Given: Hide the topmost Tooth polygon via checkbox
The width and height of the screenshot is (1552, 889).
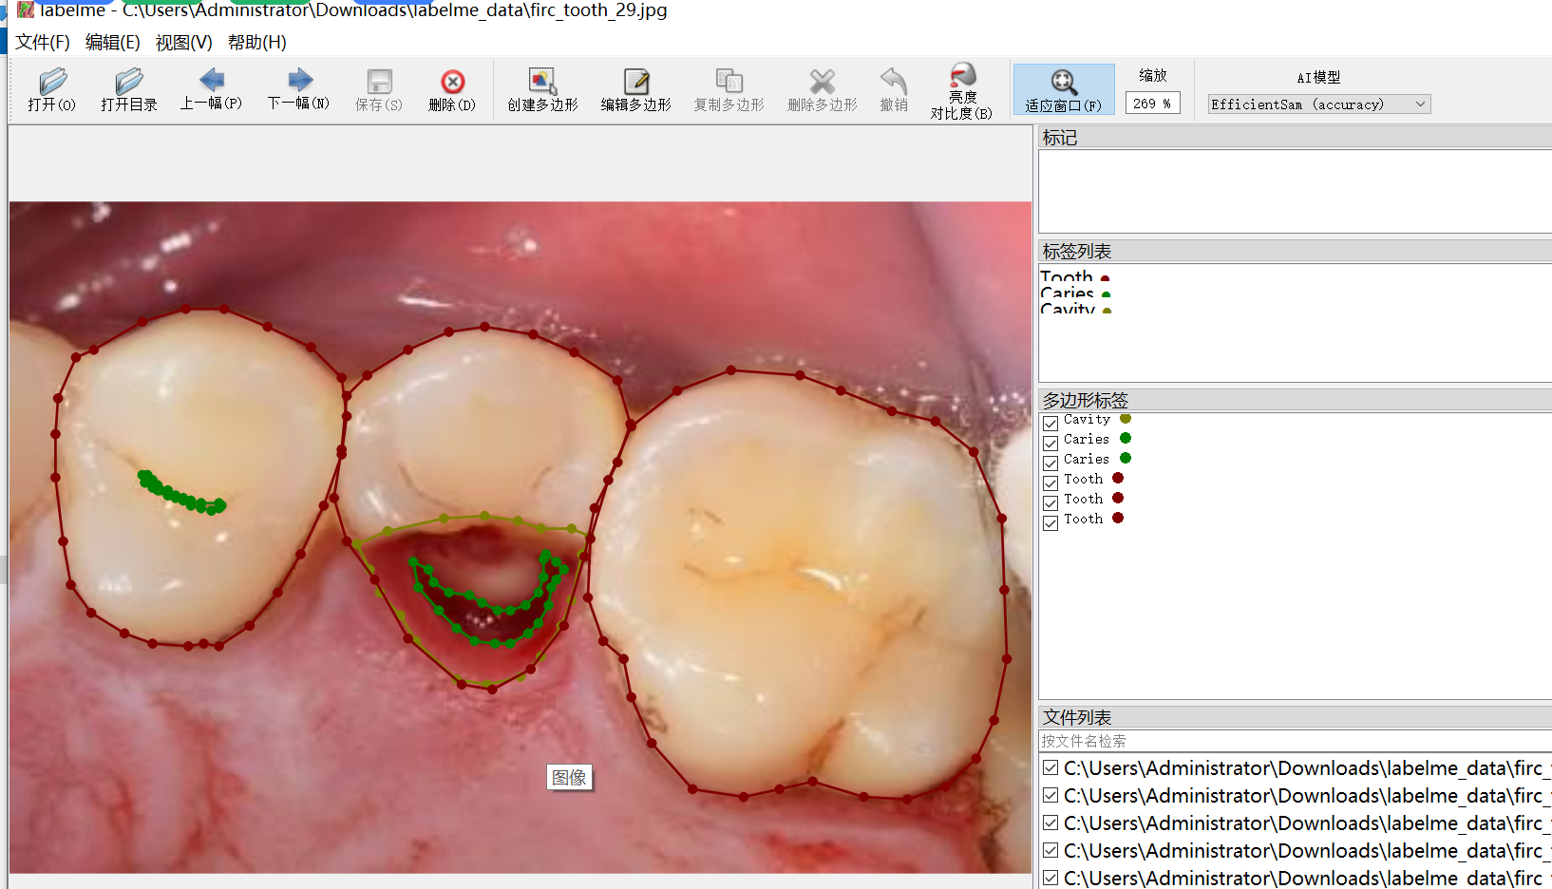Looking at the screenshot, I should click(1050, 483).
